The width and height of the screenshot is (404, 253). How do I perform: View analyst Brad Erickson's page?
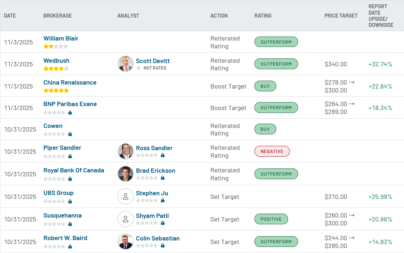coord(156,171)
